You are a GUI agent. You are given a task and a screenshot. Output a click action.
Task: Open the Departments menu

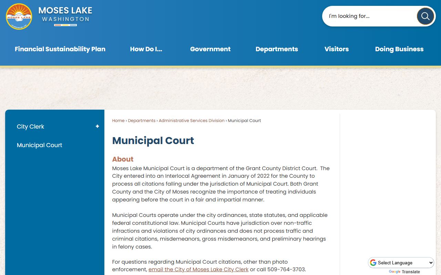277,49
